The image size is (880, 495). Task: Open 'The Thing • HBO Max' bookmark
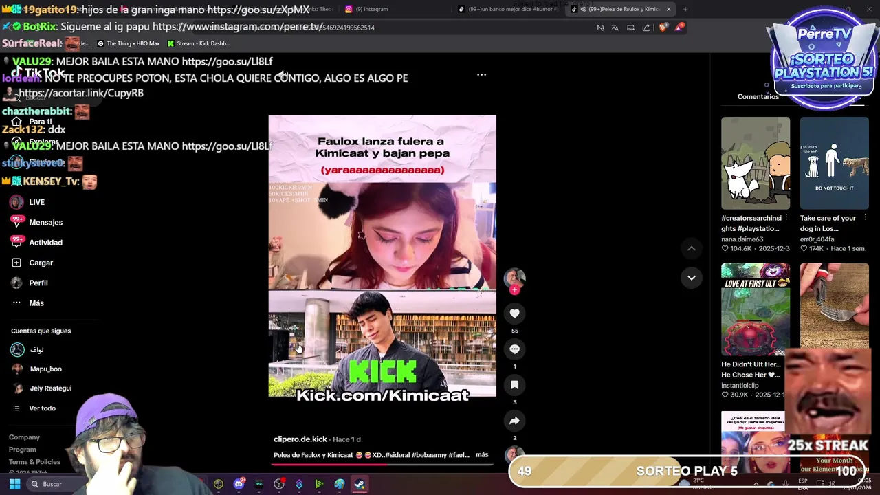click(129, 43)
